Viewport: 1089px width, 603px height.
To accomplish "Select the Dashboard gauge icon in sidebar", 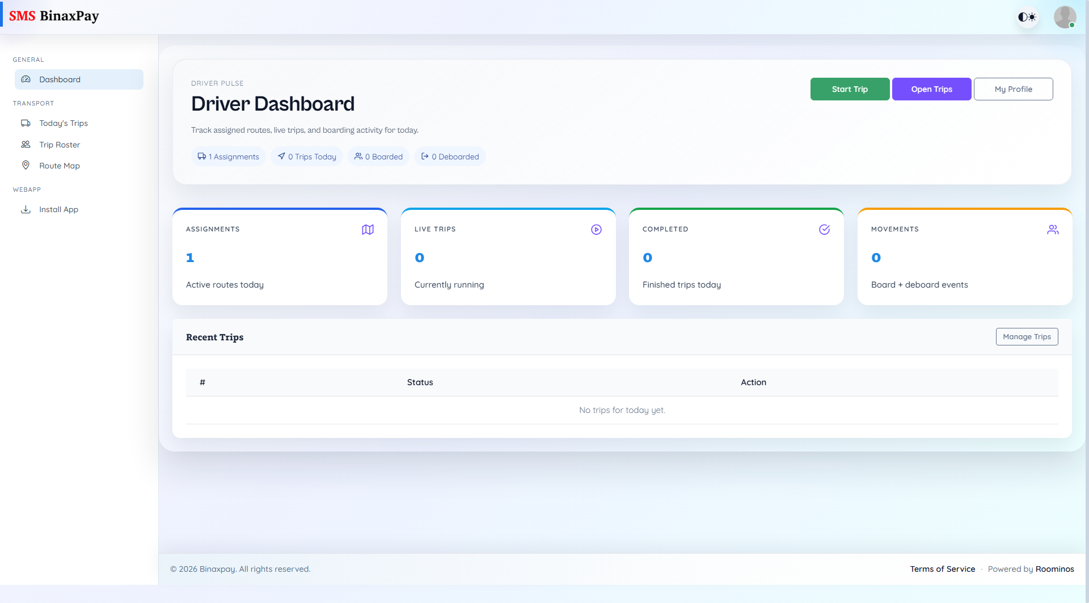I will [26, 79].
